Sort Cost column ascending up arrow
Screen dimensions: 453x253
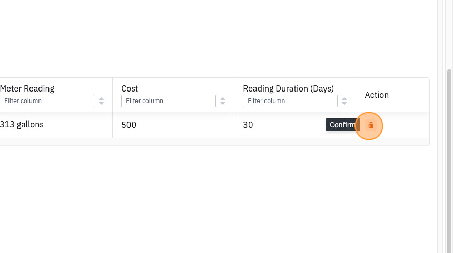(223, 99)
